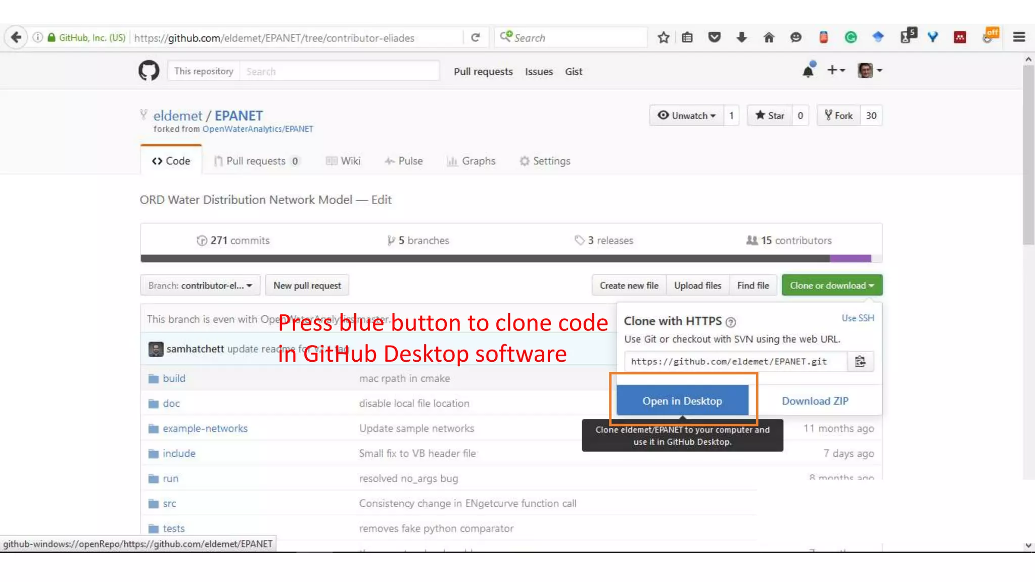Fork the EPANET repository
1035x582 pixels.
[838, 116]
